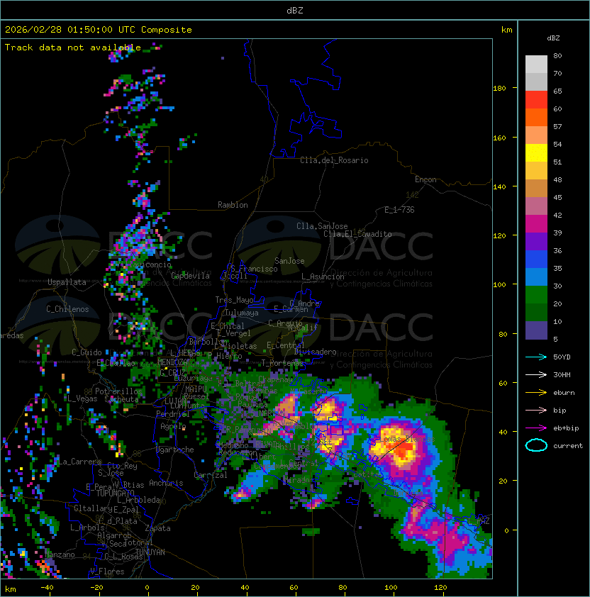Click the 'S_Francisco' place label

(x=254, y=269)
